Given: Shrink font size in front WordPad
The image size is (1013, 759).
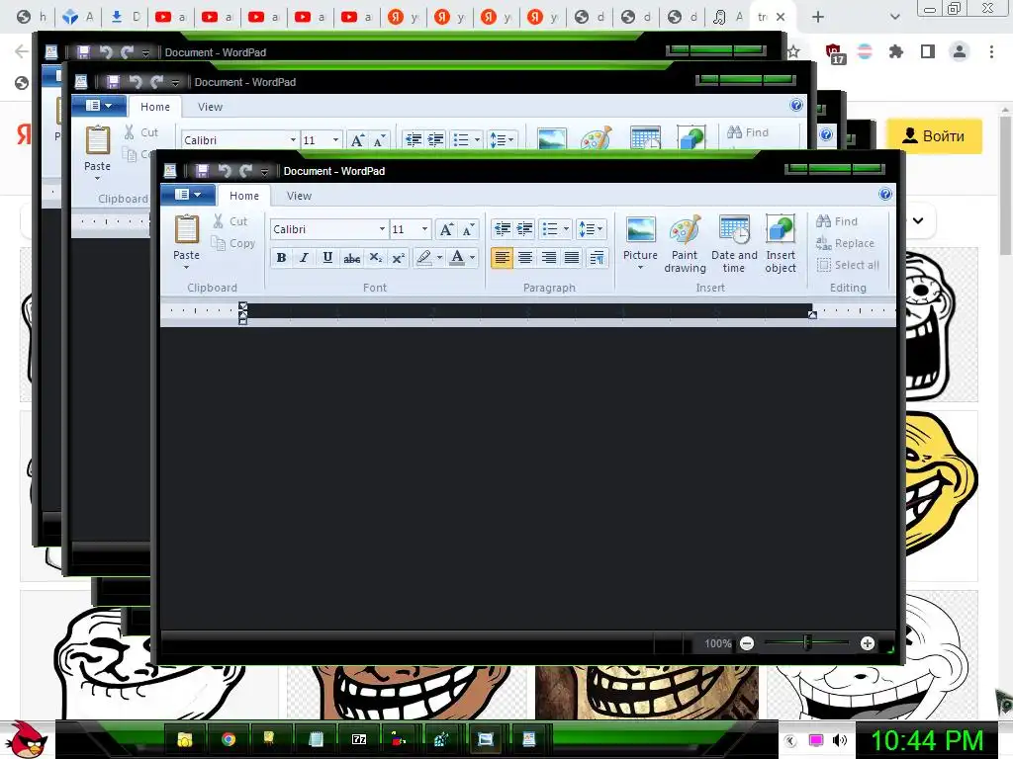Looking at the screenshot, I should (469, 229).
